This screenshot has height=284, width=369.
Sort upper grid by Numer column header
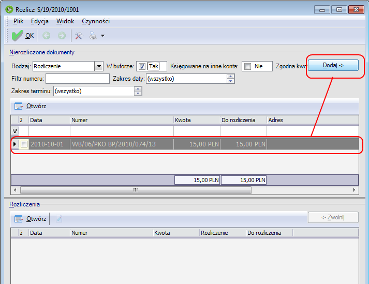coord(122,120)
